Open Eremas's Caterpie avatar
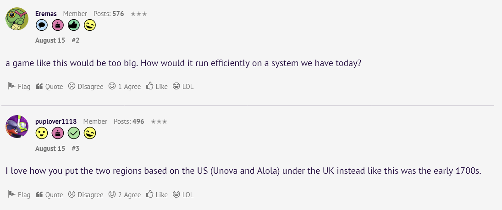The height and width of the screenshot is (210, 502). 17,19
